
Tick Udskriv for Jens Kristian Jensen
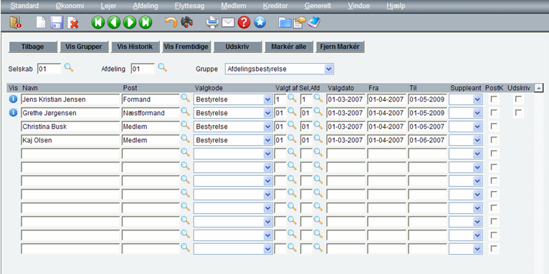(x=518, y=99)
